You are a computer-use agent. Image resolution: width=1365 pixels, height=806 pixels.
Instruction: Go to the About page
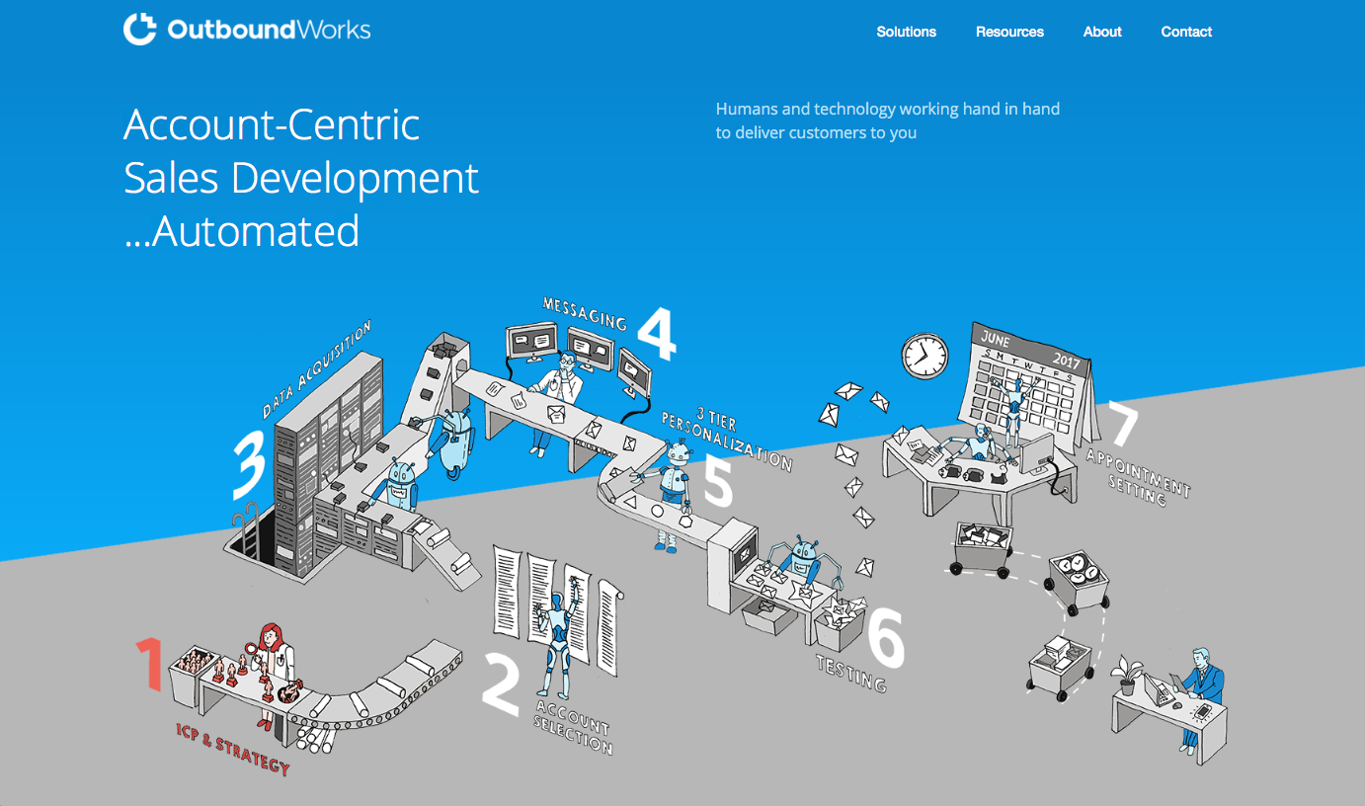[1102, 32]
